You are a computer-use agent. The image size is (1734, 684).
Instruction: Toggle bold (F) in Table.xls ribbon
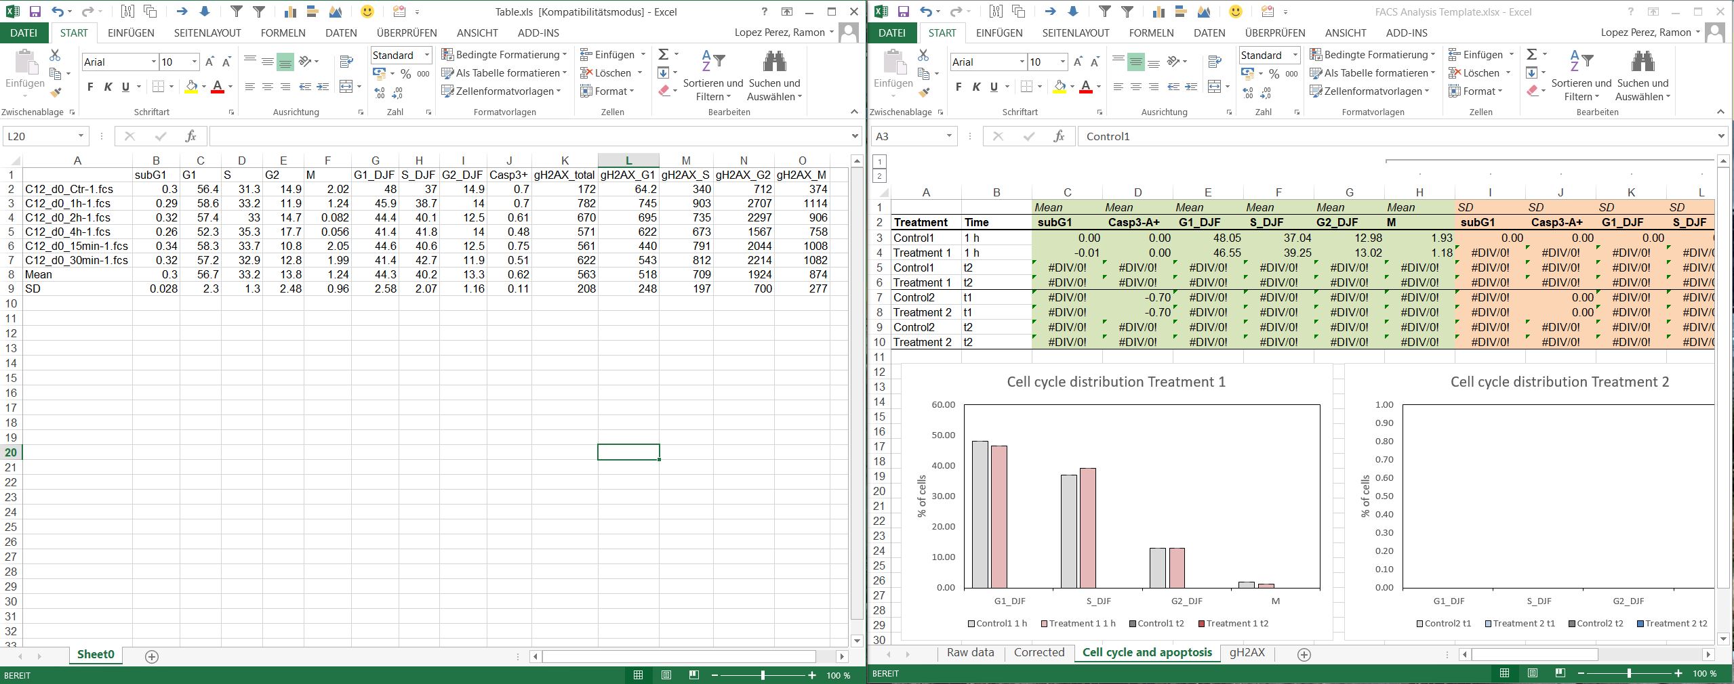[90, 87]
